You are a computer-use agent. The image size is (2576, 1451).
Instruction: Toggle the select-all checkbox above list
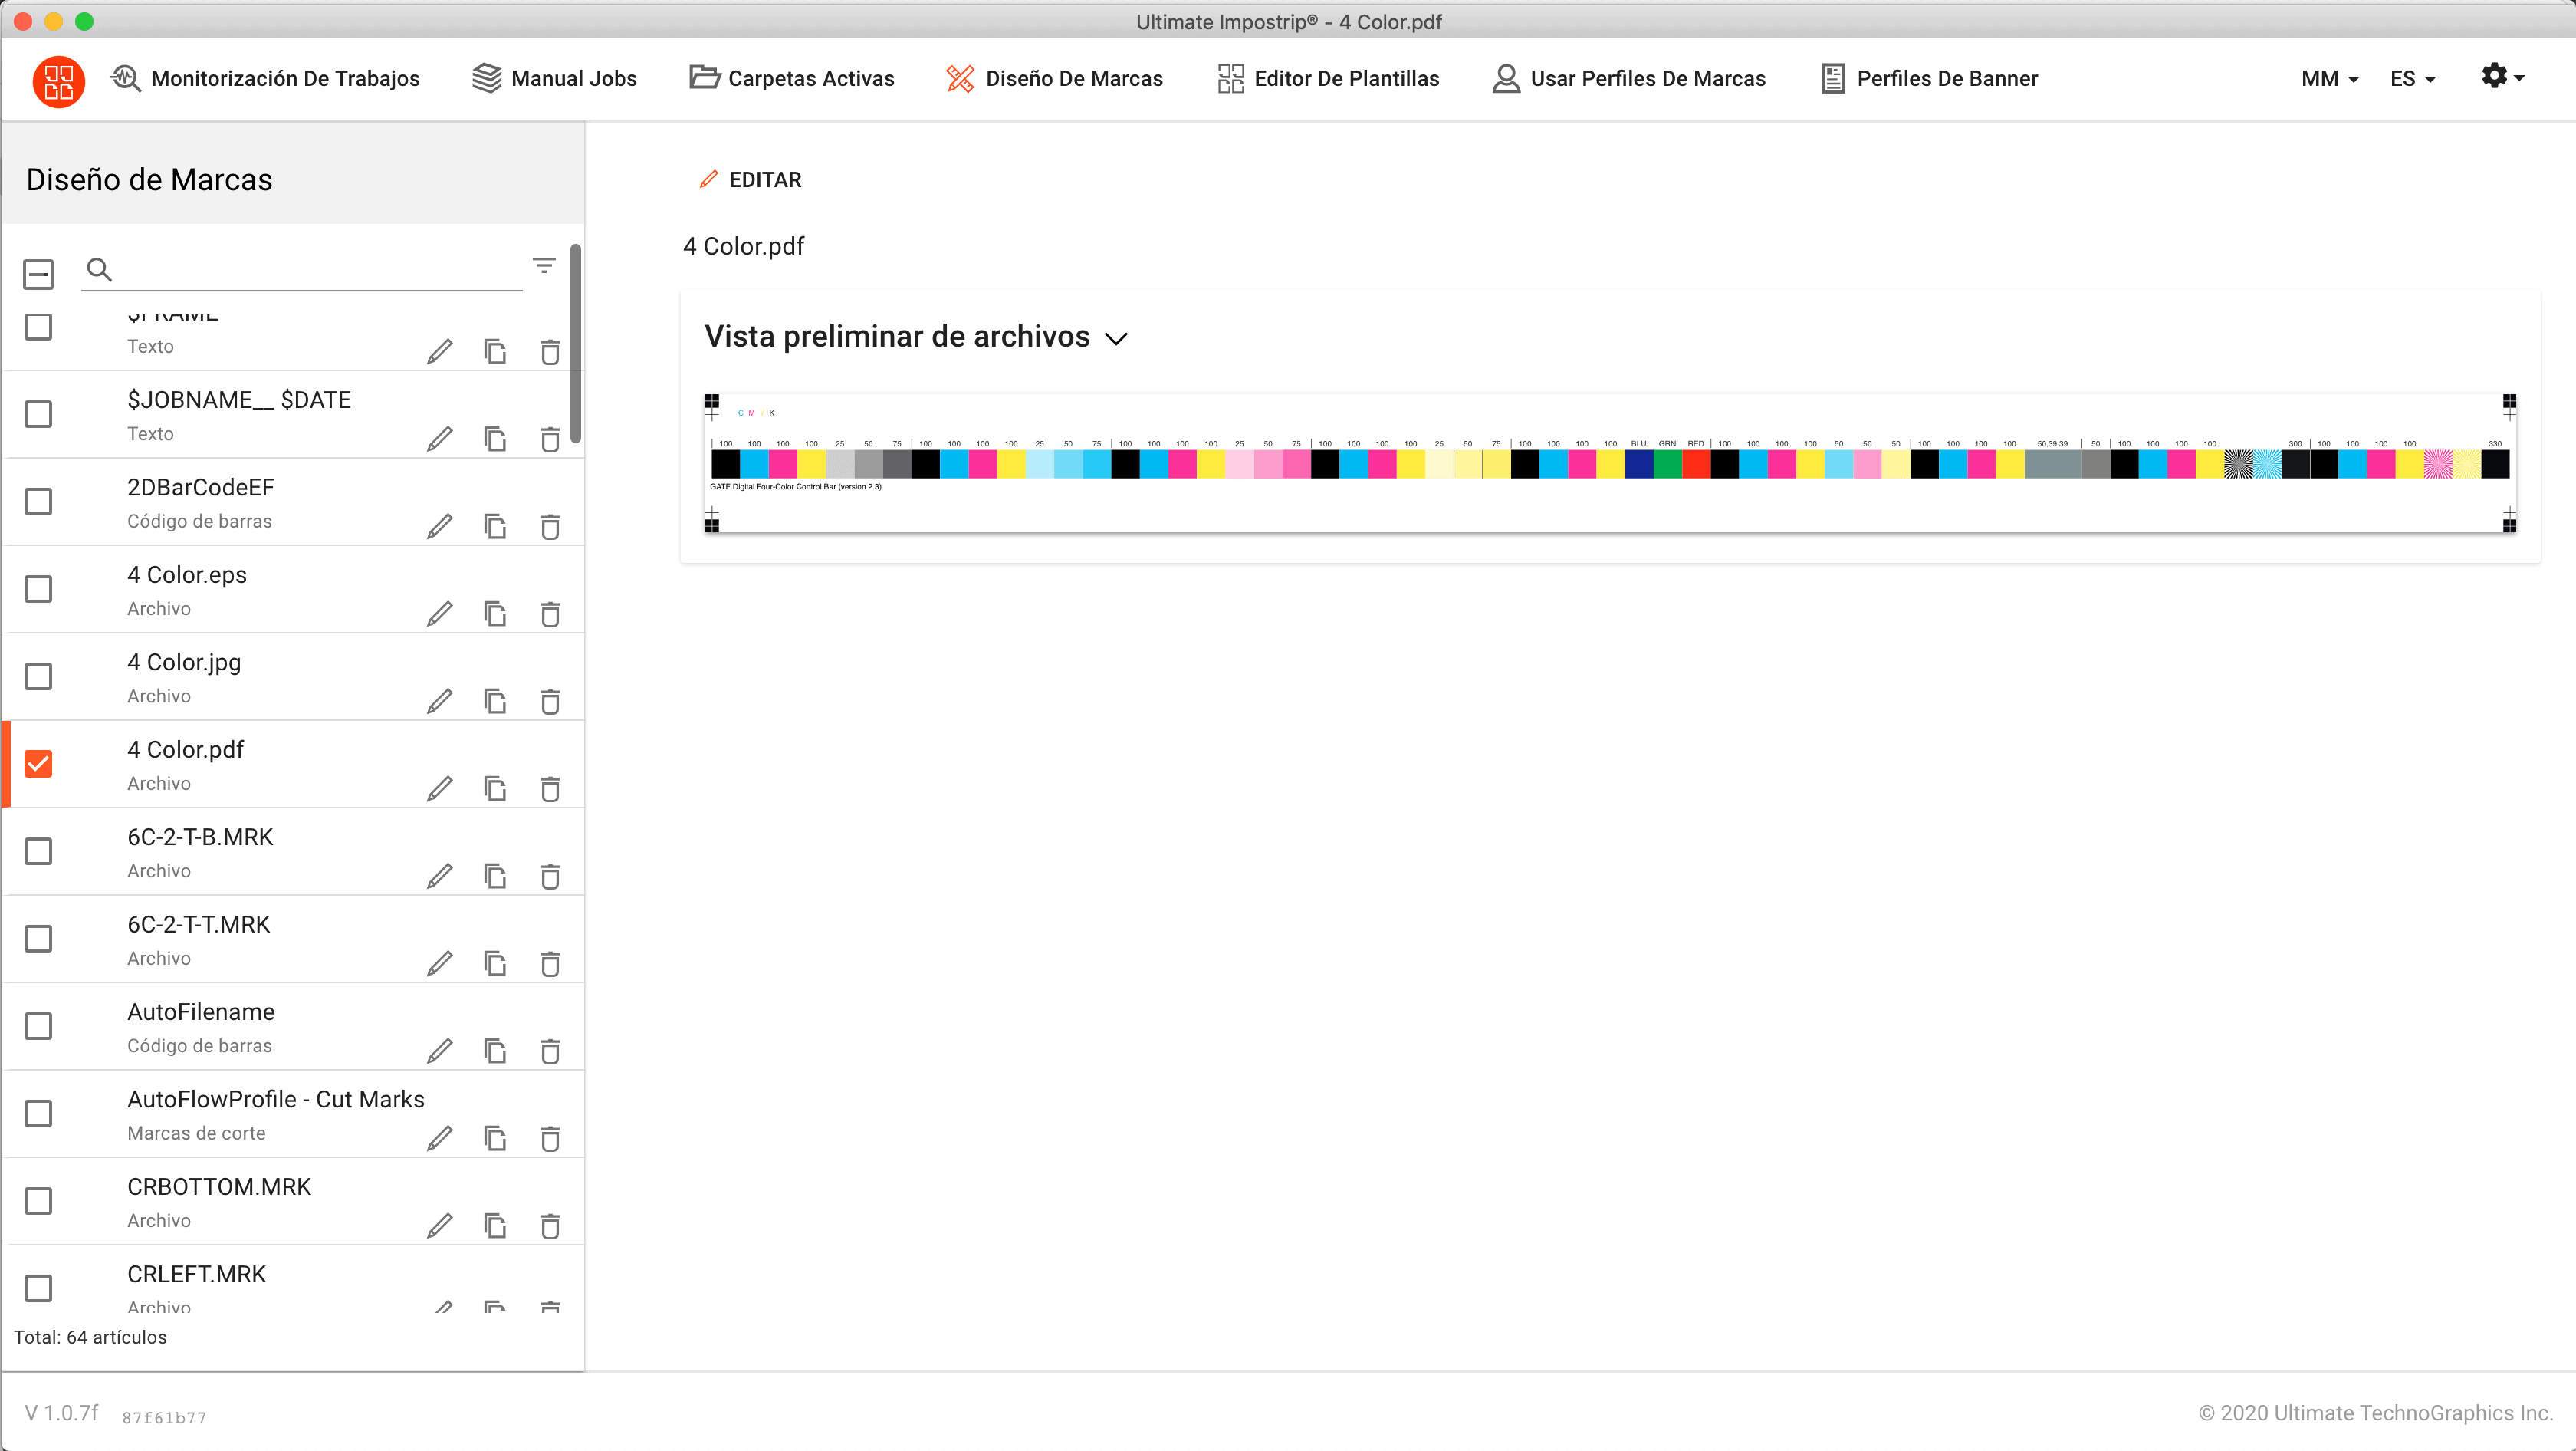[x=38, y=274]
